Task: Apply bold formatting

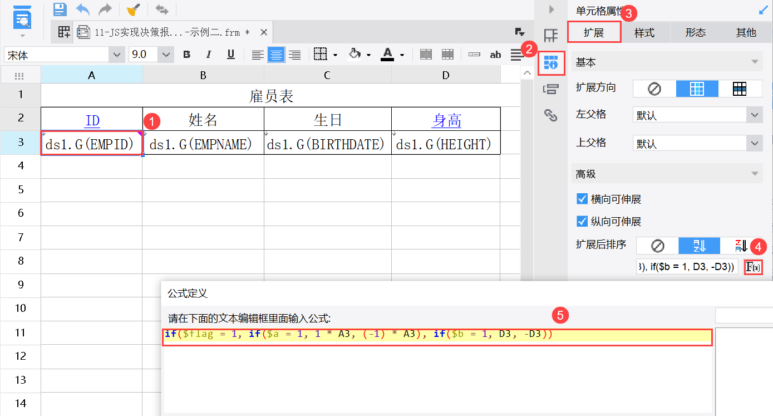Action: [x=186, y=55]
